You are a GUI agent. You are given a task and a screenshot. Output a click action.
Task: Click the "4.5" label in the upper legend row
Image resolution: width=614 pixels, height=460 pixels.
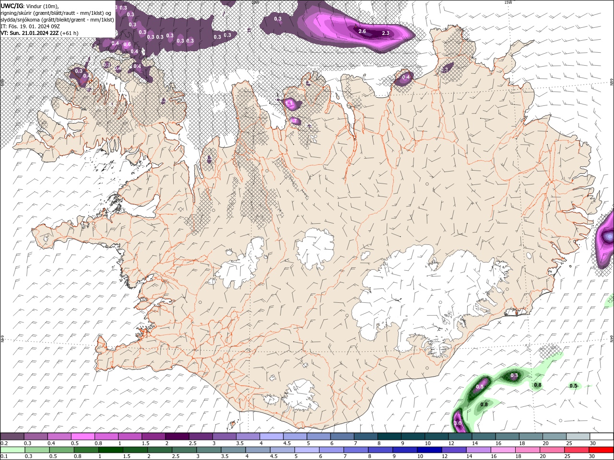click(x=287, y=443)
